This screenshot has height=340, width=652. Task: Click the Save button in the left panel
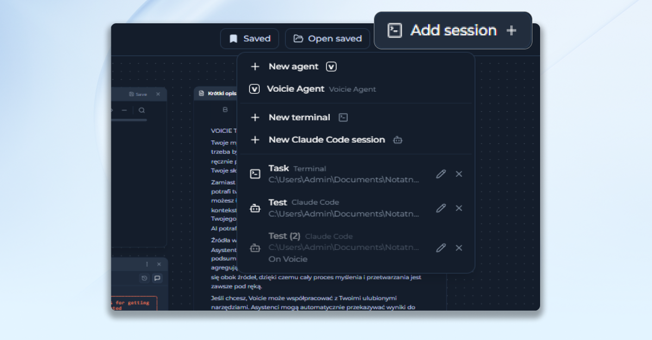tap(138, 94)
